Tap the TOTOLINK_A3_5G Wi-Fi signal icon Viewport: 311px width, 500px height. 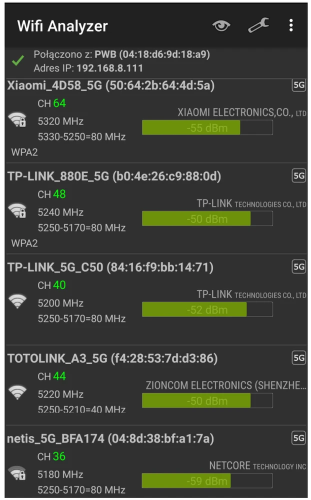click(17, 391)
